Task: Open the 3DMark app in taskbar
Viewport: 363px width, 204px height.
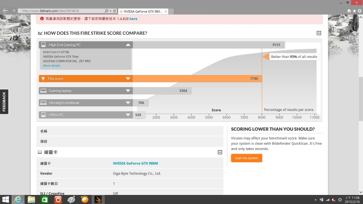Action: coord(98,199)
